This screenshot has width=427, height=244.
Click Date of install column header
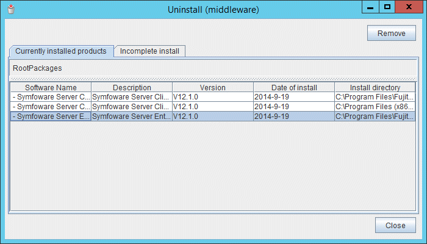click(x=294, y=87)
